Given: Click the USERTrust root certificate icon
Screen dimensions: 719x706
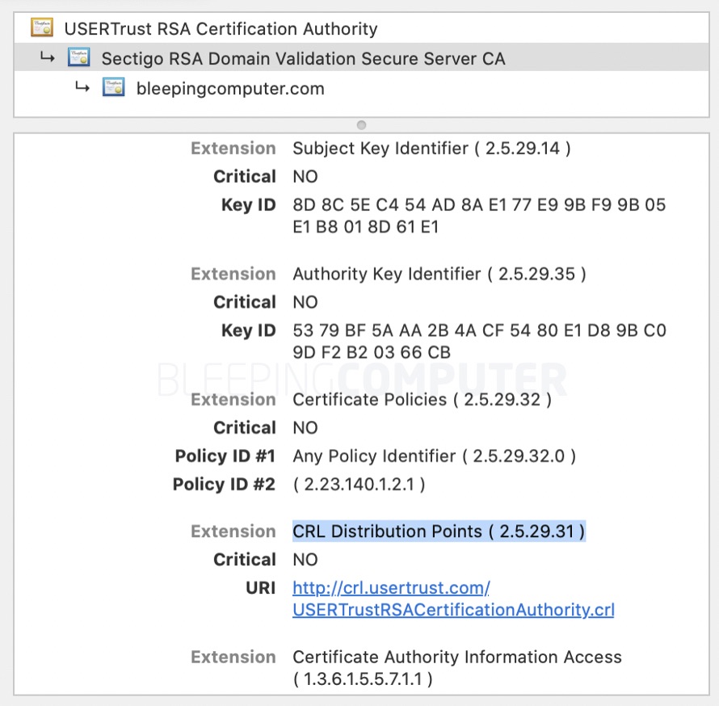Looking at the screenshot, I should coord(42,29).
